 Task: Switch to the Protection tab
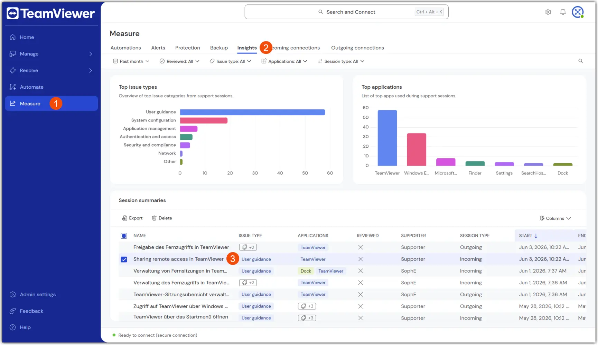[187, 48]
